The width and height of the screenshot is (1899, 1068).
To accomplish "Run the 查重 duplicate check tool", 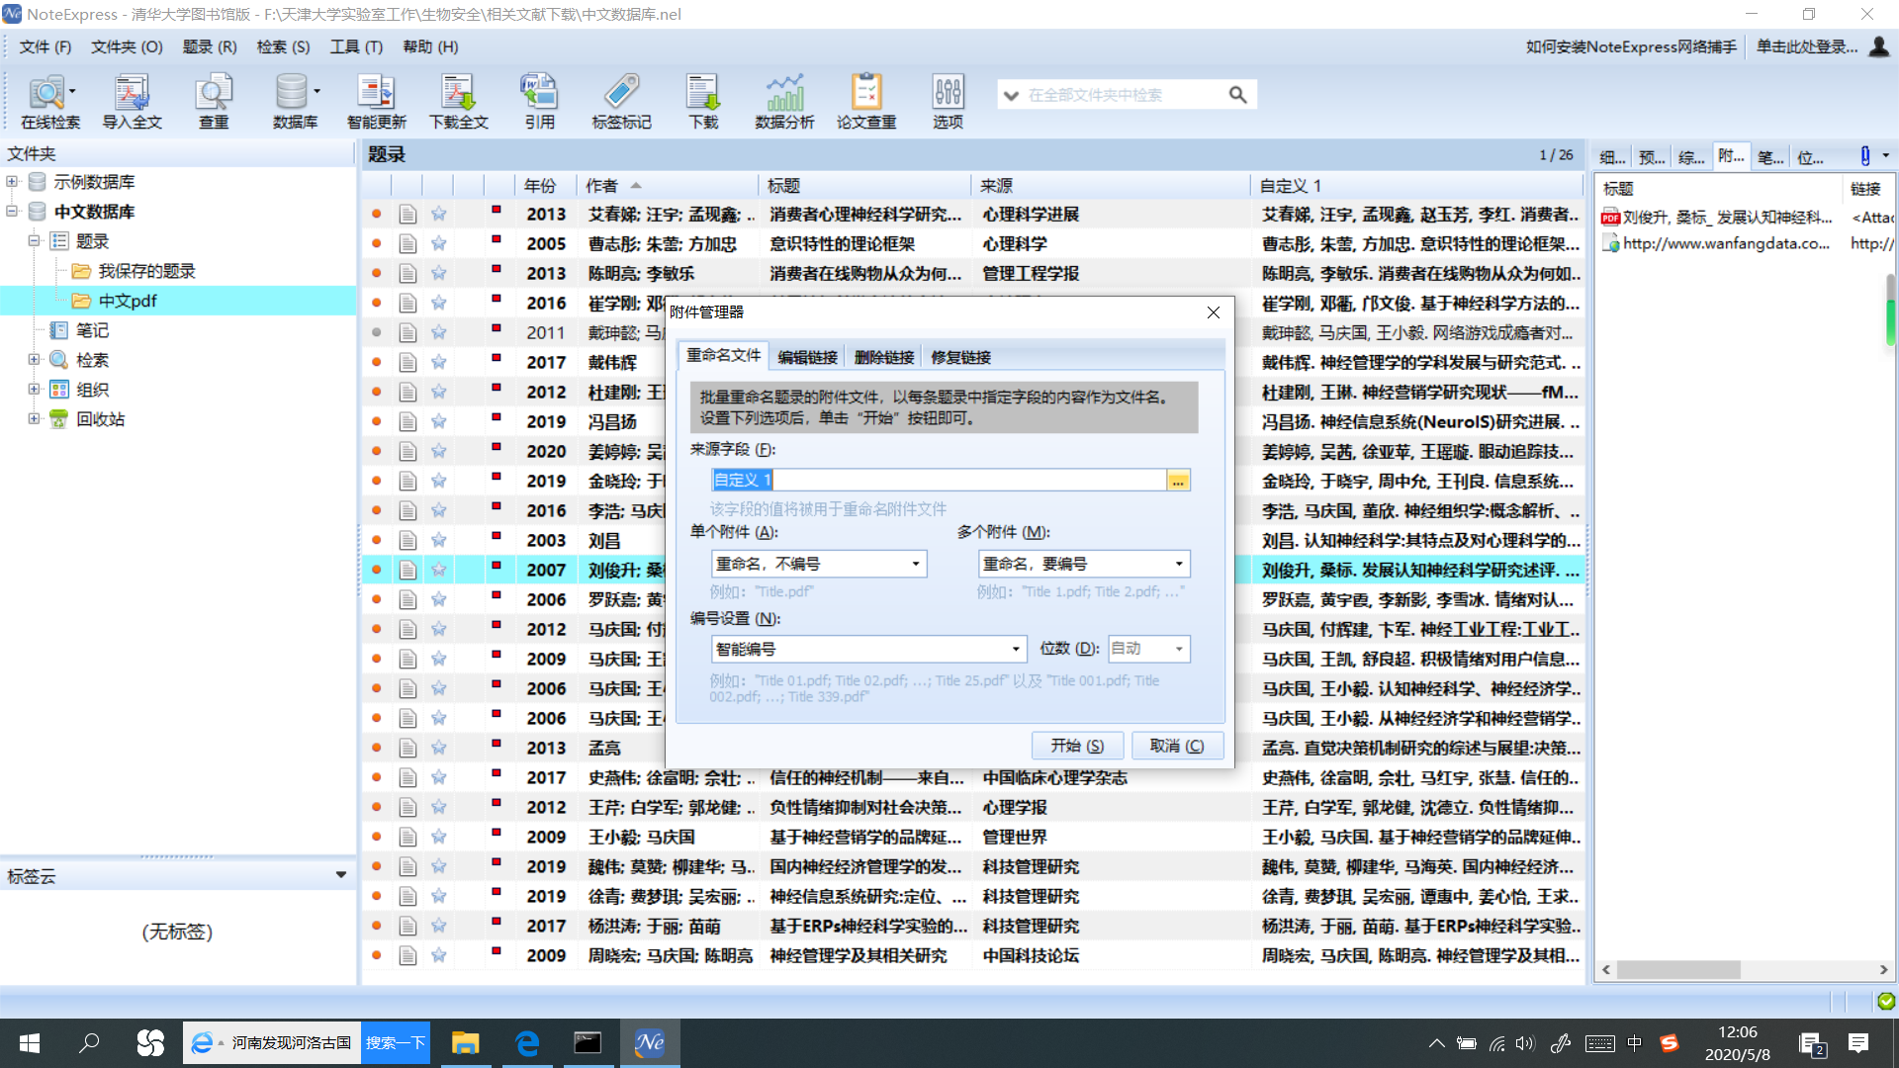I will click(214, 99).
